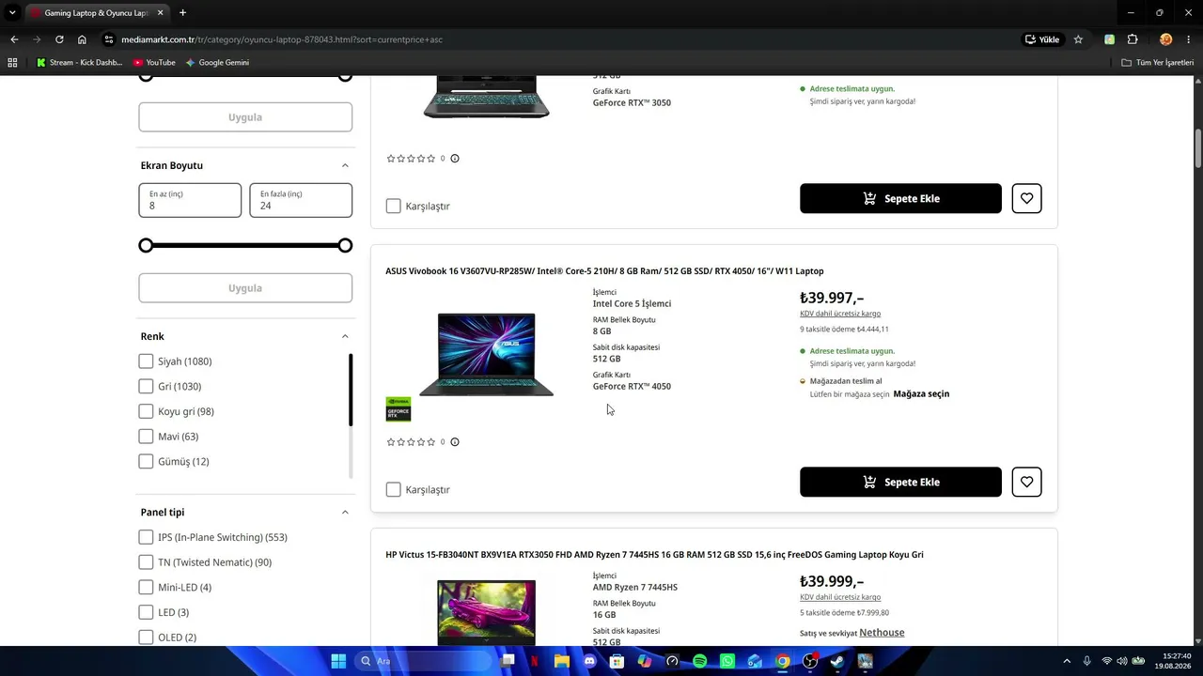Open the ASUS Vivobook 16 product title
The image size is (1203, 676).
pyautogui.click(x=604, y=271)
